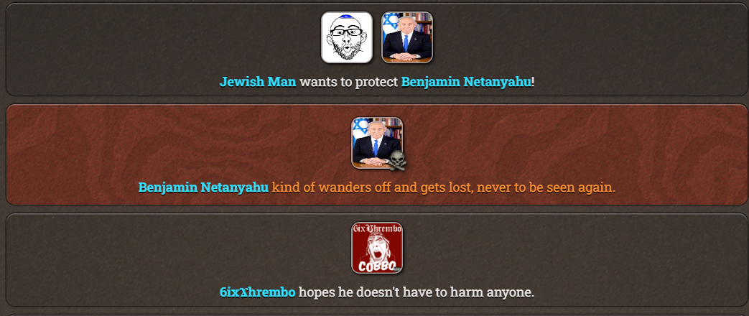This screenshot has height=316, width=749.
Task: Open Netanyahu portrait in the red death event
Action: tap(377, 142)
